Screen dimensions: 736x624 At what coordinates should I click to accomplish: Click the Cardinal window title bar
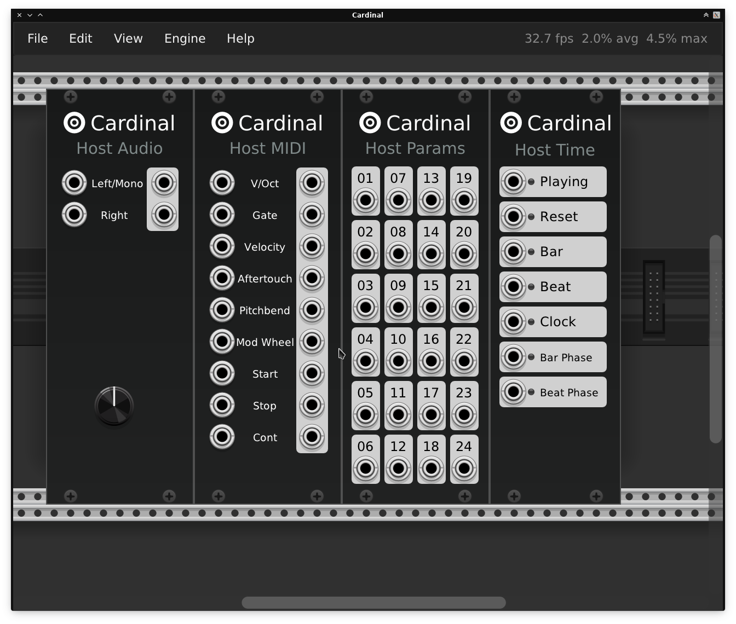pos(367,15)
